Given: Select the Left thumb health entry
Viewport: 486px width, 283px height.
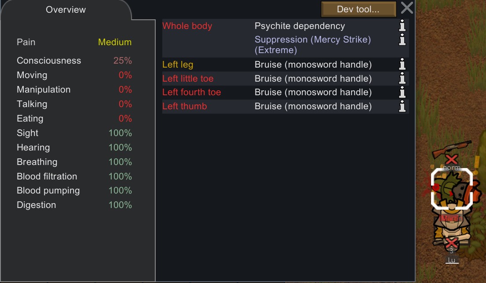Looking at the screenshot, I should point(285,106).
